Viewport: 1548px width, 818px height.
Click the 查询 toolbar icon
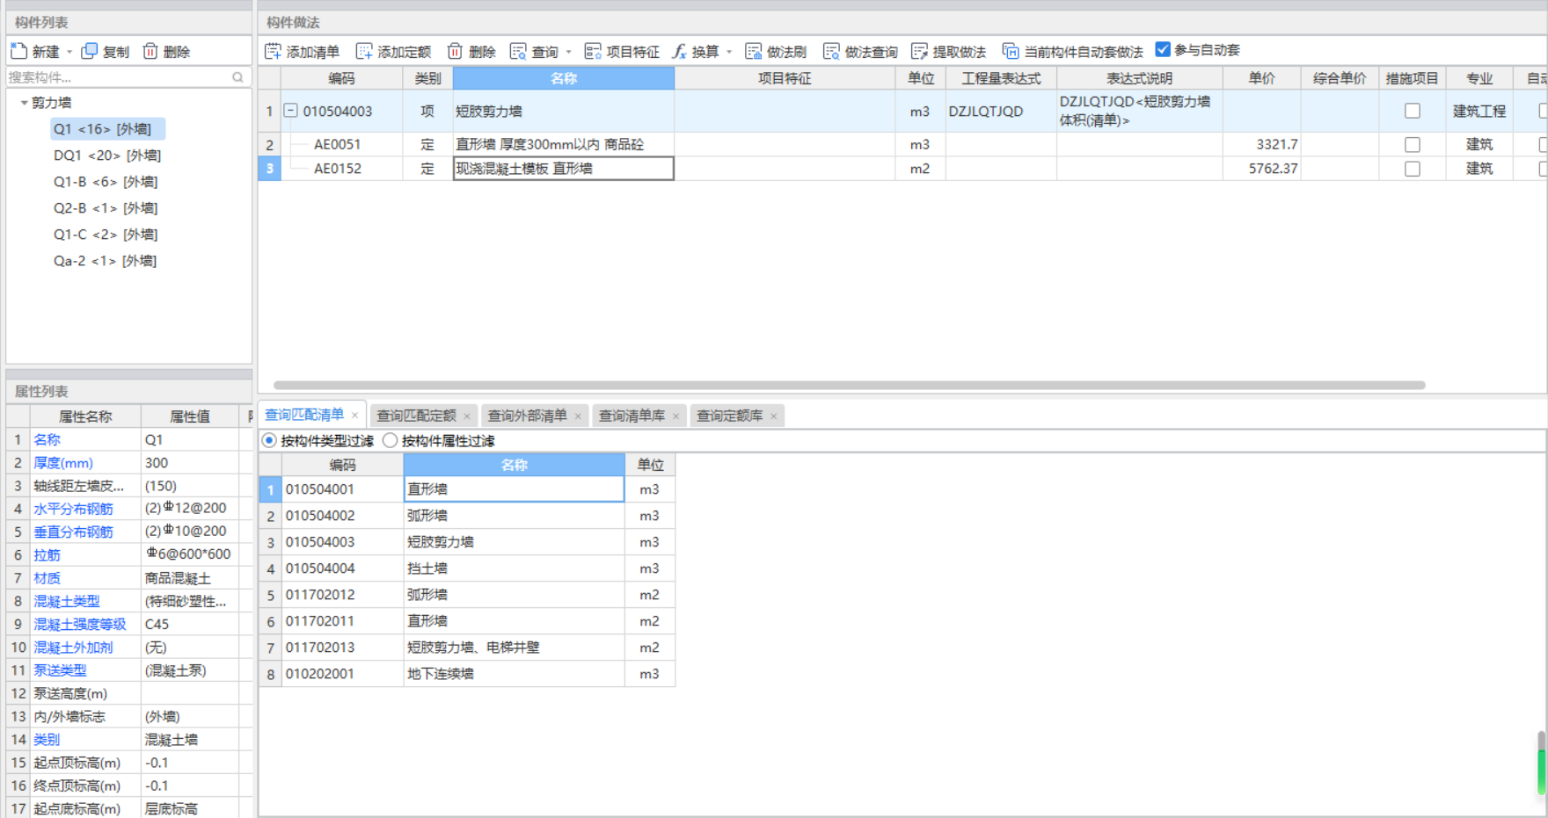pos(518,52)
